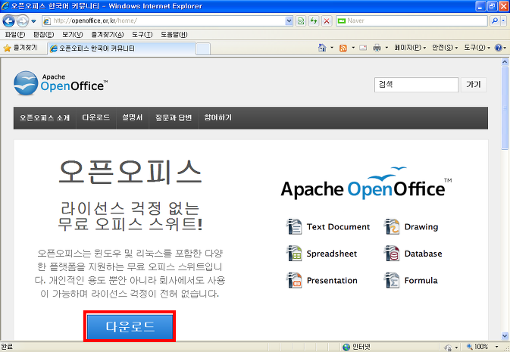Open the 페이지(P) command menu
This screenshot has height=352, width=510.
[410, 48]
